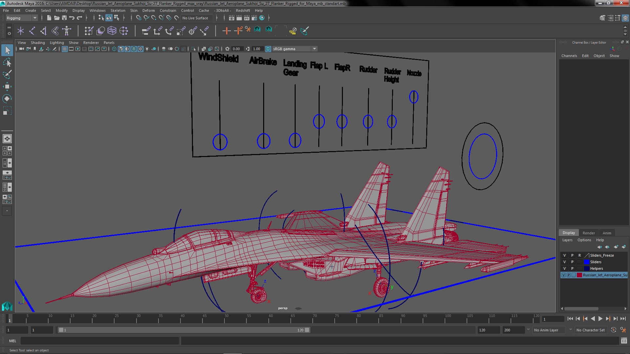
Task: Open the Deform menu
Action: 148,10
